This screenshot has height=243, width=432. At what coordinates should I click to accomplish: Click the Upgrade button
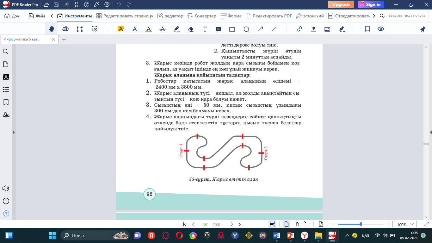point(341,4)
